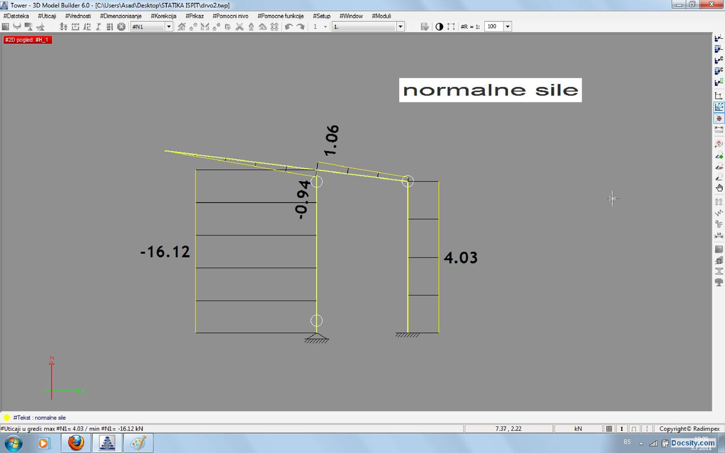Open the #Datoteka menu
The height and width of the screenshot is (453, 725).
[16, 16]
